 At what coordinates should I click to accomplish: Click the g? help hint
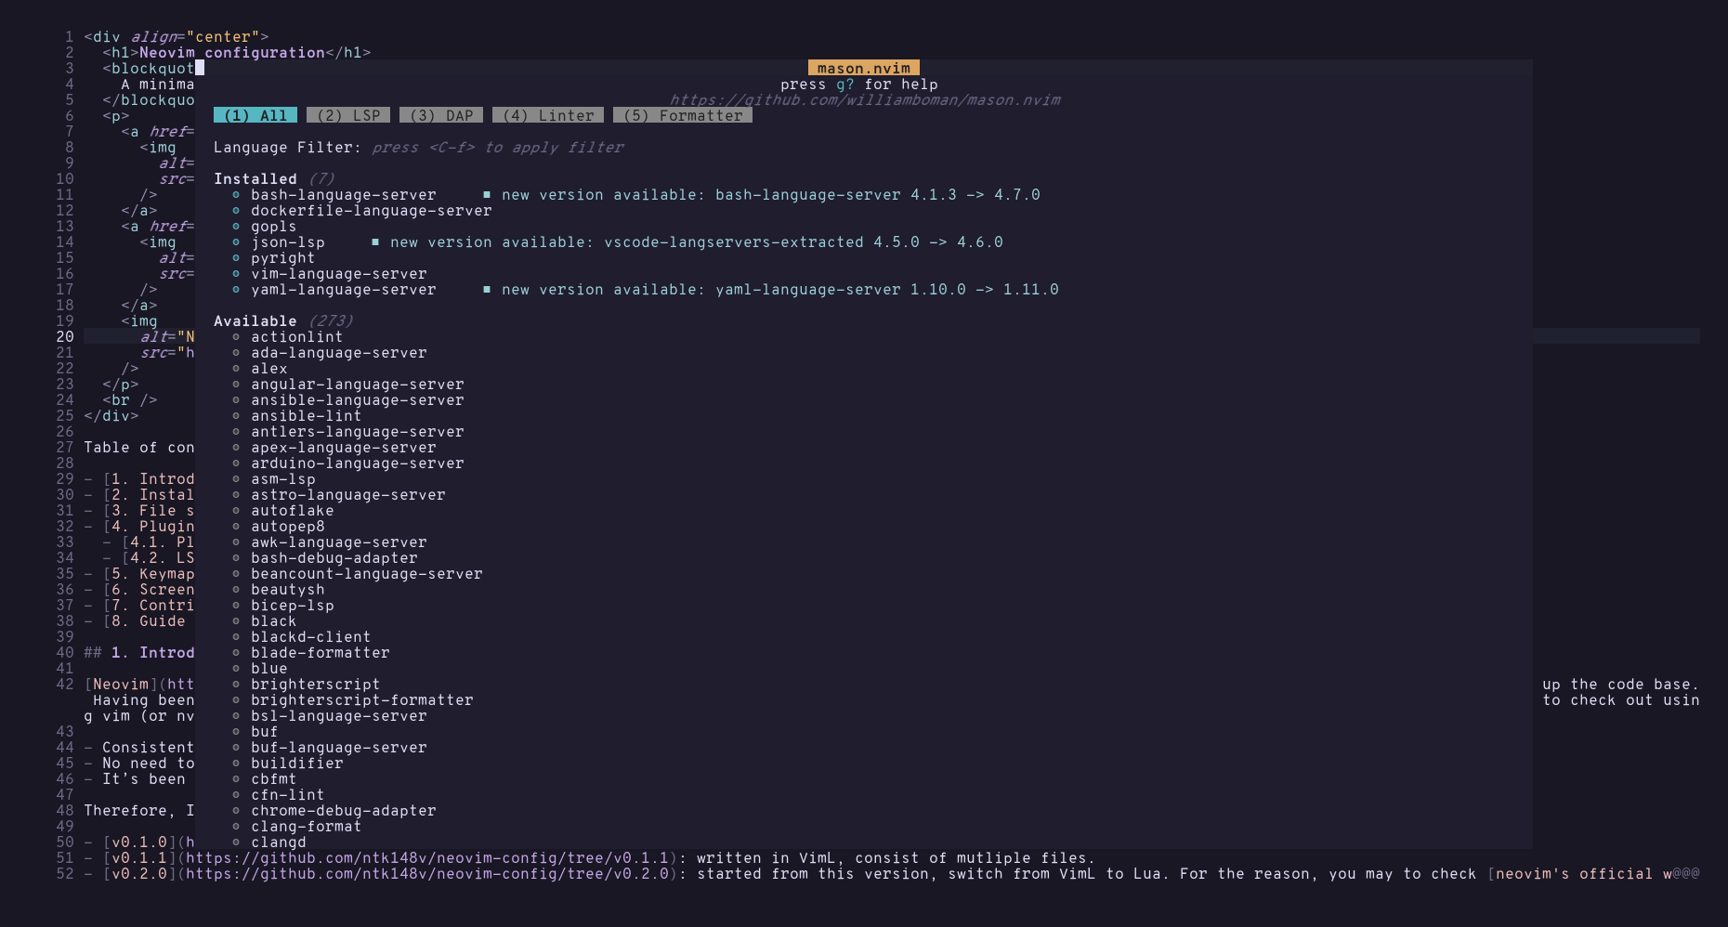(844, 85)
